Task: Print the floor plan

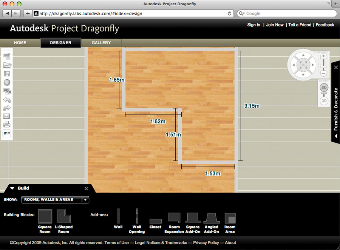Action: point(7,124)
